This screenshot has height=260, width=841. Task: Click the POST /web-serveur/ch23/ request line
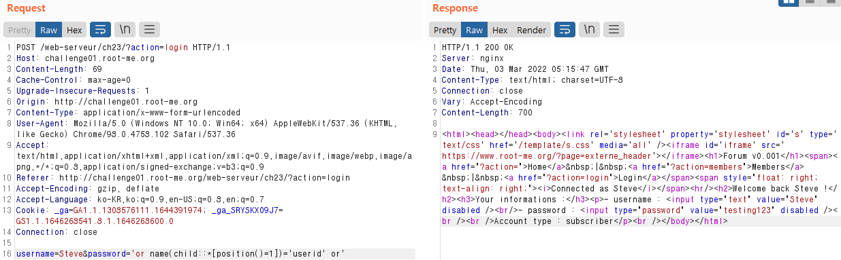[123, 48]
